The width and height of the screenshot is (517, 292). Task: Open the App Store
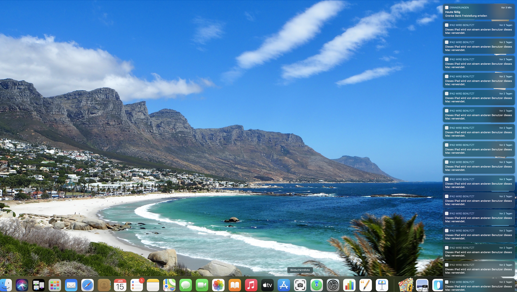pyautogui.click(x=284, y=285)
